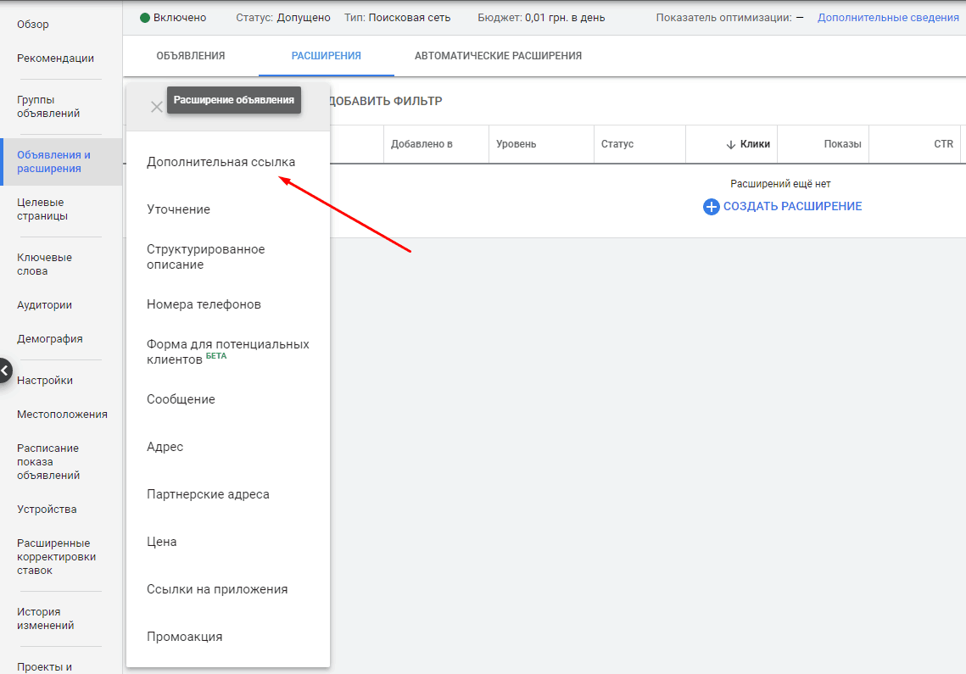Switch to the АВТОМАТИЧЕСКИЕ РАСШИРЕНИЯ tab
966x674 pixels.
[x=497, y=53]
